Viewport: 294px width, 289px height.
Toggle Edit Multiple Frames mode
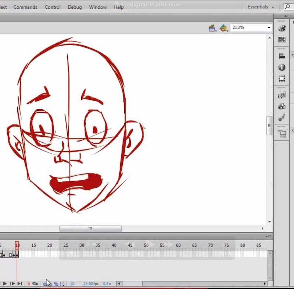[x=57, y=283]
